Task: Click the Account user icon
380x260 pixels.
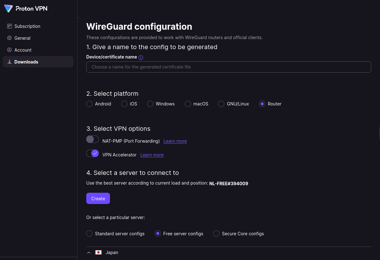Action: [9, 50]
